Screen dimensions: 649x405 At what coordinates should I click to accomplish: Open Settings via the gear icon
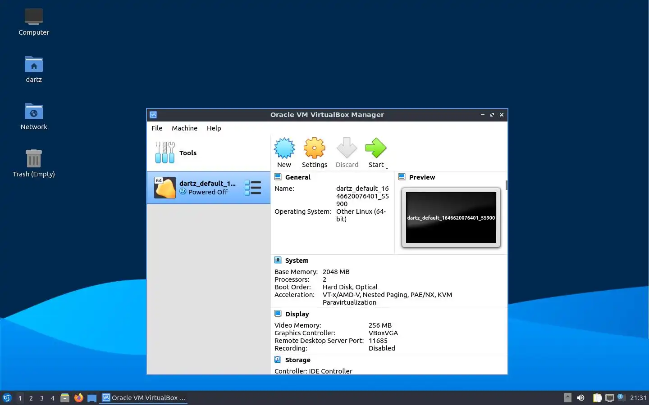315,148
